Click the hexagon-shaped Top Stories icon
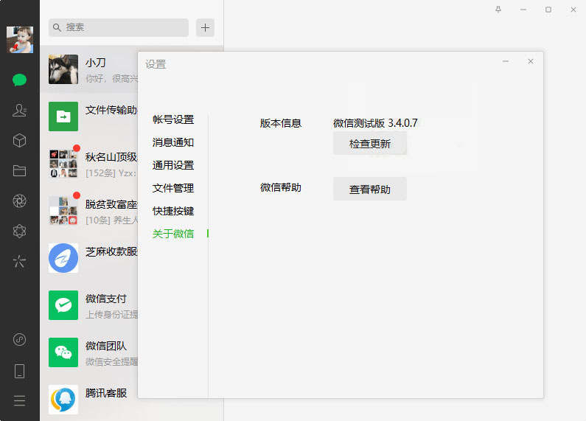586x421 pixels. pos(20,232)
